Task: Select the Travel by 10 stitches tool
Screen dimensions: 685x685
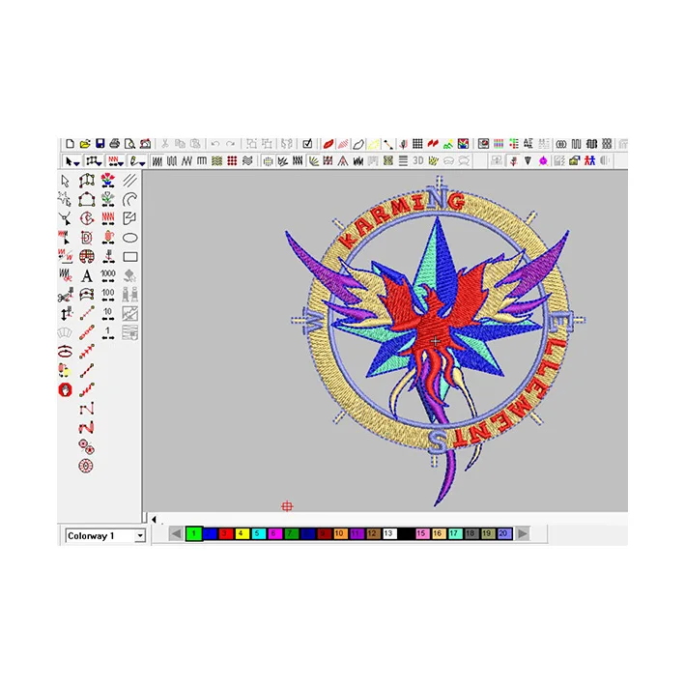Action: pos(108,314)
